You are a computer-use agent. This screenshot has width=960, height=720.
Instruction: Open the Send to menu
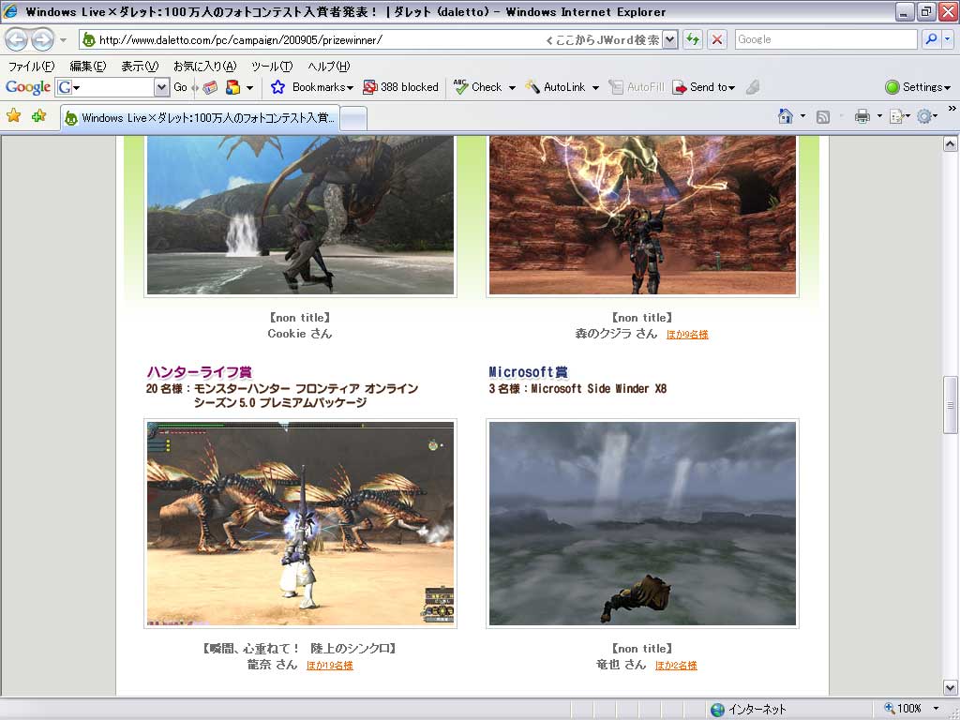coord(703,87)
